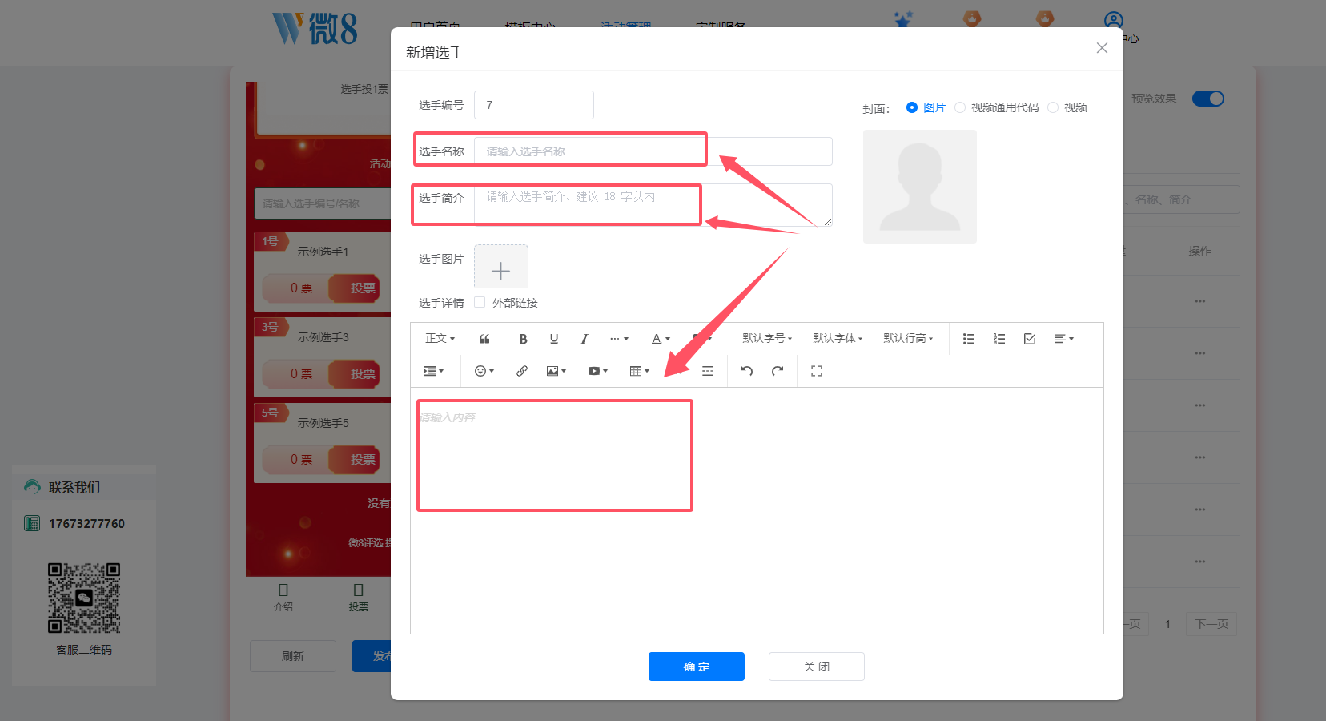1326x721 pixels.
Task: Open the text alignment dropdown
Action: [1064, 339]
